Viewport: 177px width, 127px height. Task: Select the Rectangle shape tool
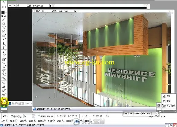pos(4,35)
